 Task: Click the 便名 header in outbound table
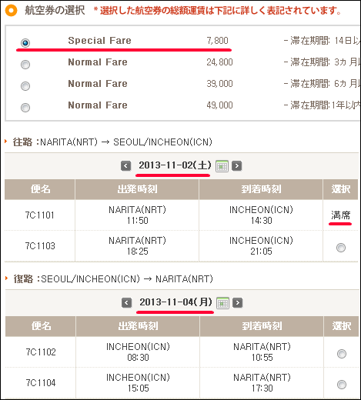click(x=40, y=189)
